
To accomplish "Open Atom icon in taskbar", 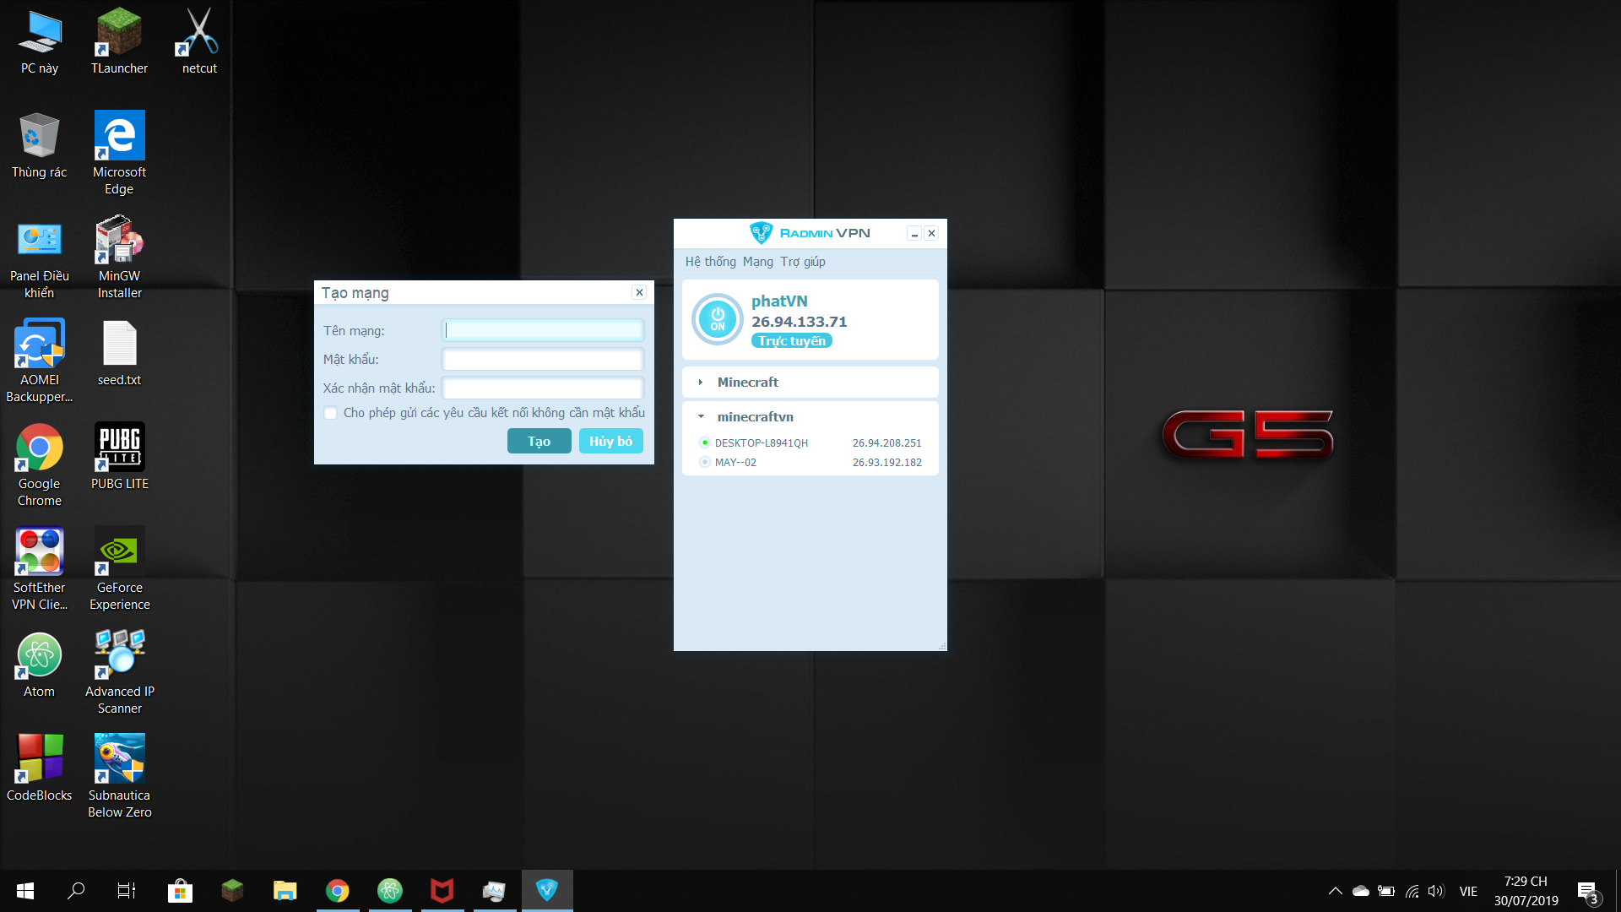I will (x=390, y=890).
